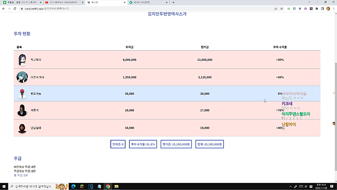The width and height of the screenshot is (337, 190).
Task: Reload the page with refresh icon
Action: [15, 8]
